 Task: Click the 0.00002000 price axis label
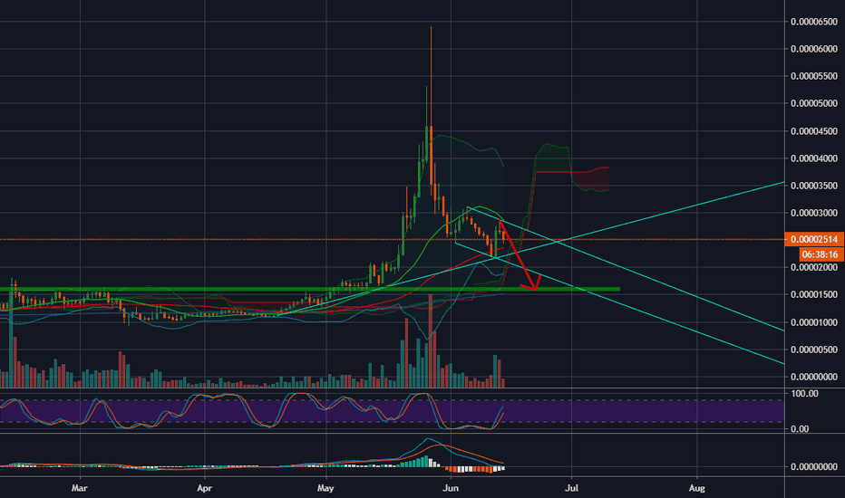814,268
